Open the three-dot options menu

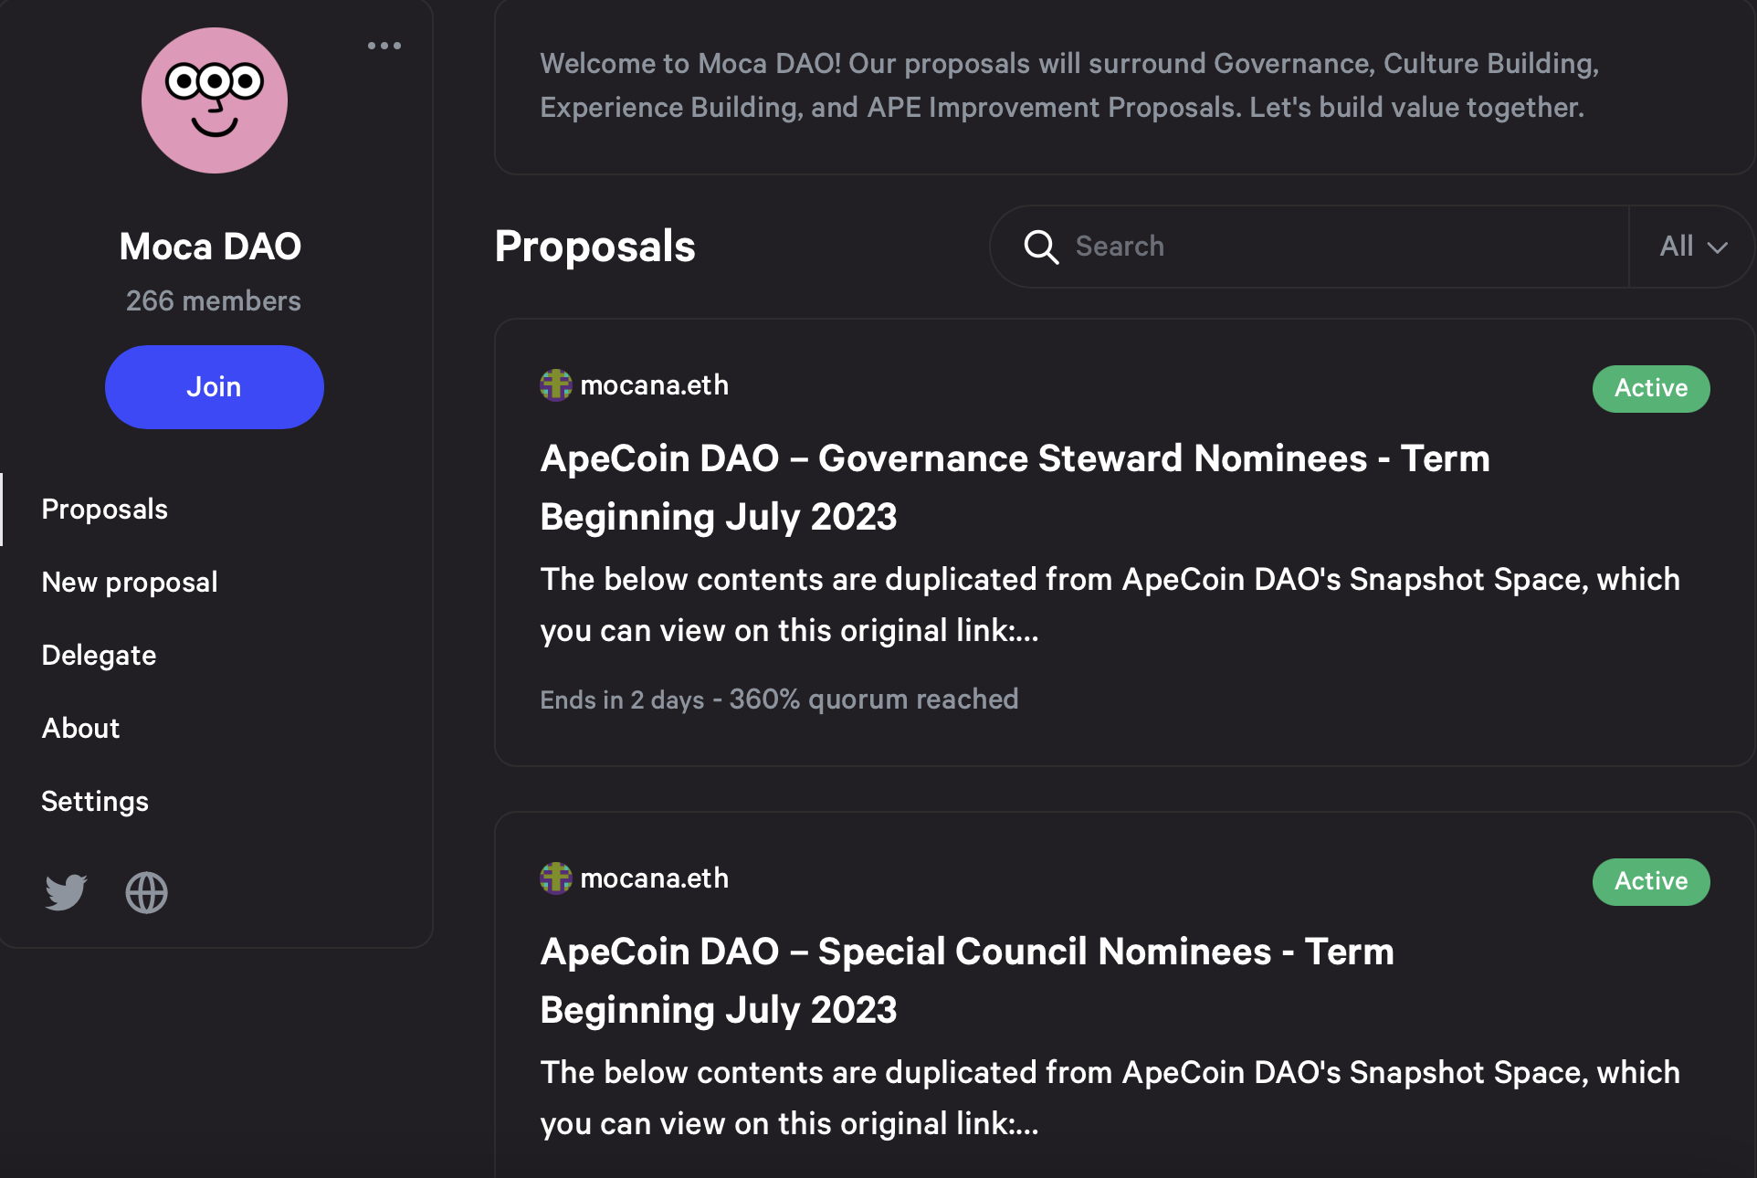(384, 45)
